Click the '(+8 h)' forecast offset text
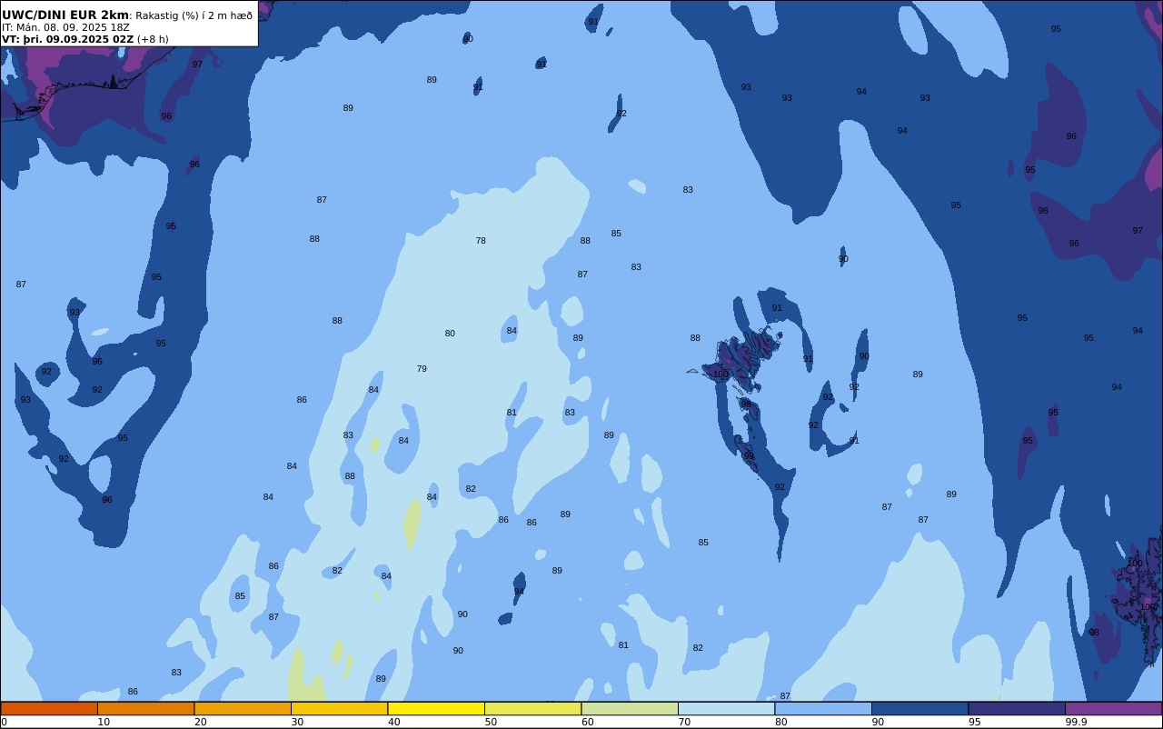1163x729 pixels. coord(153,39)
